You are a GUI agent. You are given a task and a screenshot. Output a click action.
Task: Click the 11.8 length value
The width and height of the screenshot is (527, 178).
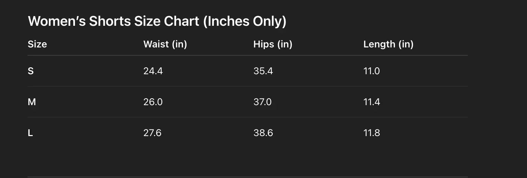(x=372, y=133)
